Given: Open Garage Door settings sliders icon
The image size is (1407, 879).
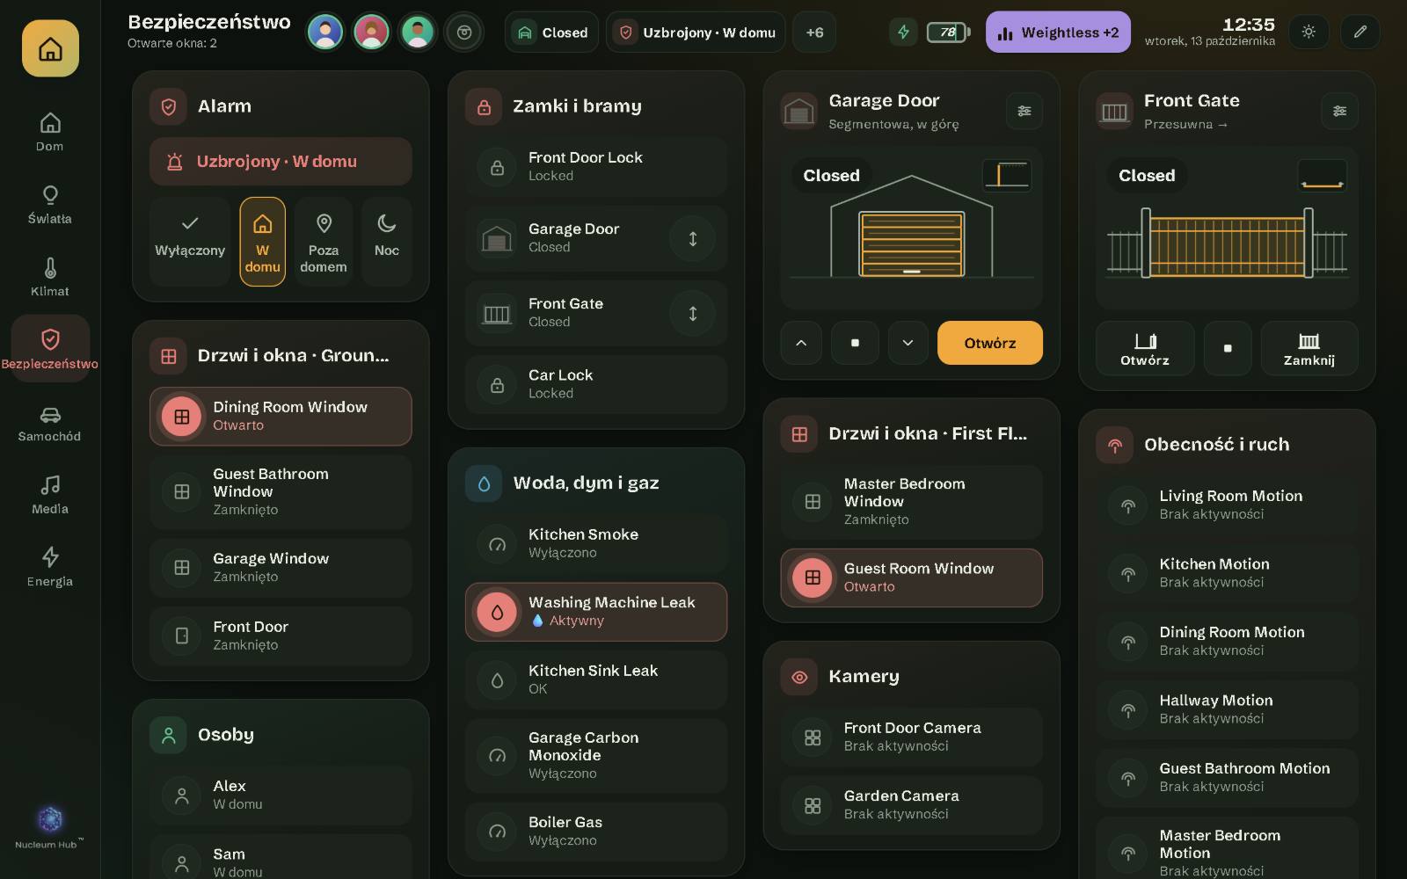Looking at the screenshot, I should pos(1024,111).
